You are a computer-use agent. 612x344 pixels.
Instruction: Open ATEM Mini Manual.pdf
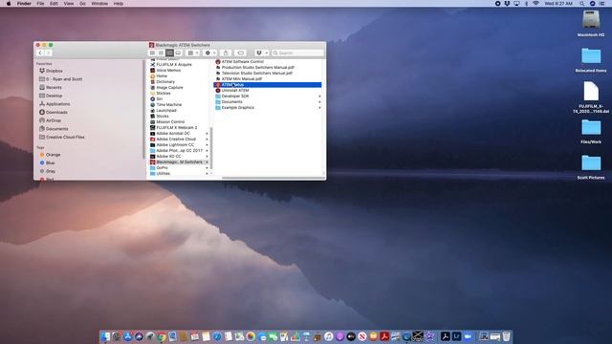pos(242,78)
